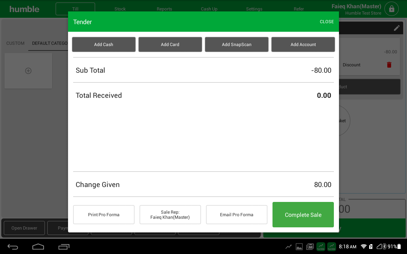Viewport: 407px width, 254px height.
Task: Click the Open Drawer button
Action: [x=24, y=228]
